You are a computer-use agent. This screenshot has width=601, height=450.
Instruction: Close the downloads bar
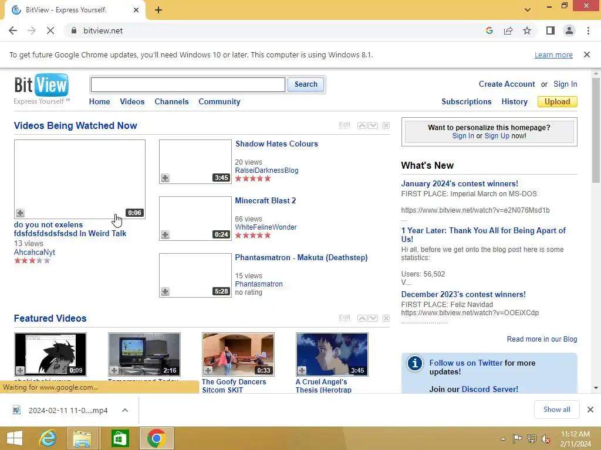pyautogui.click(x=590, y=410)
